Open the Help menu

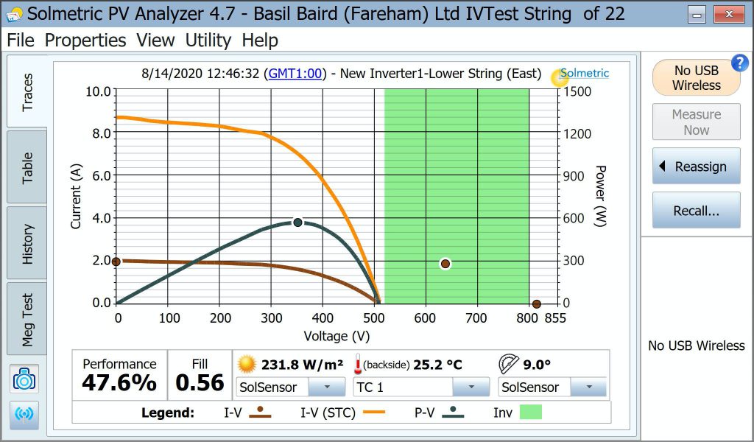point(260,41)
